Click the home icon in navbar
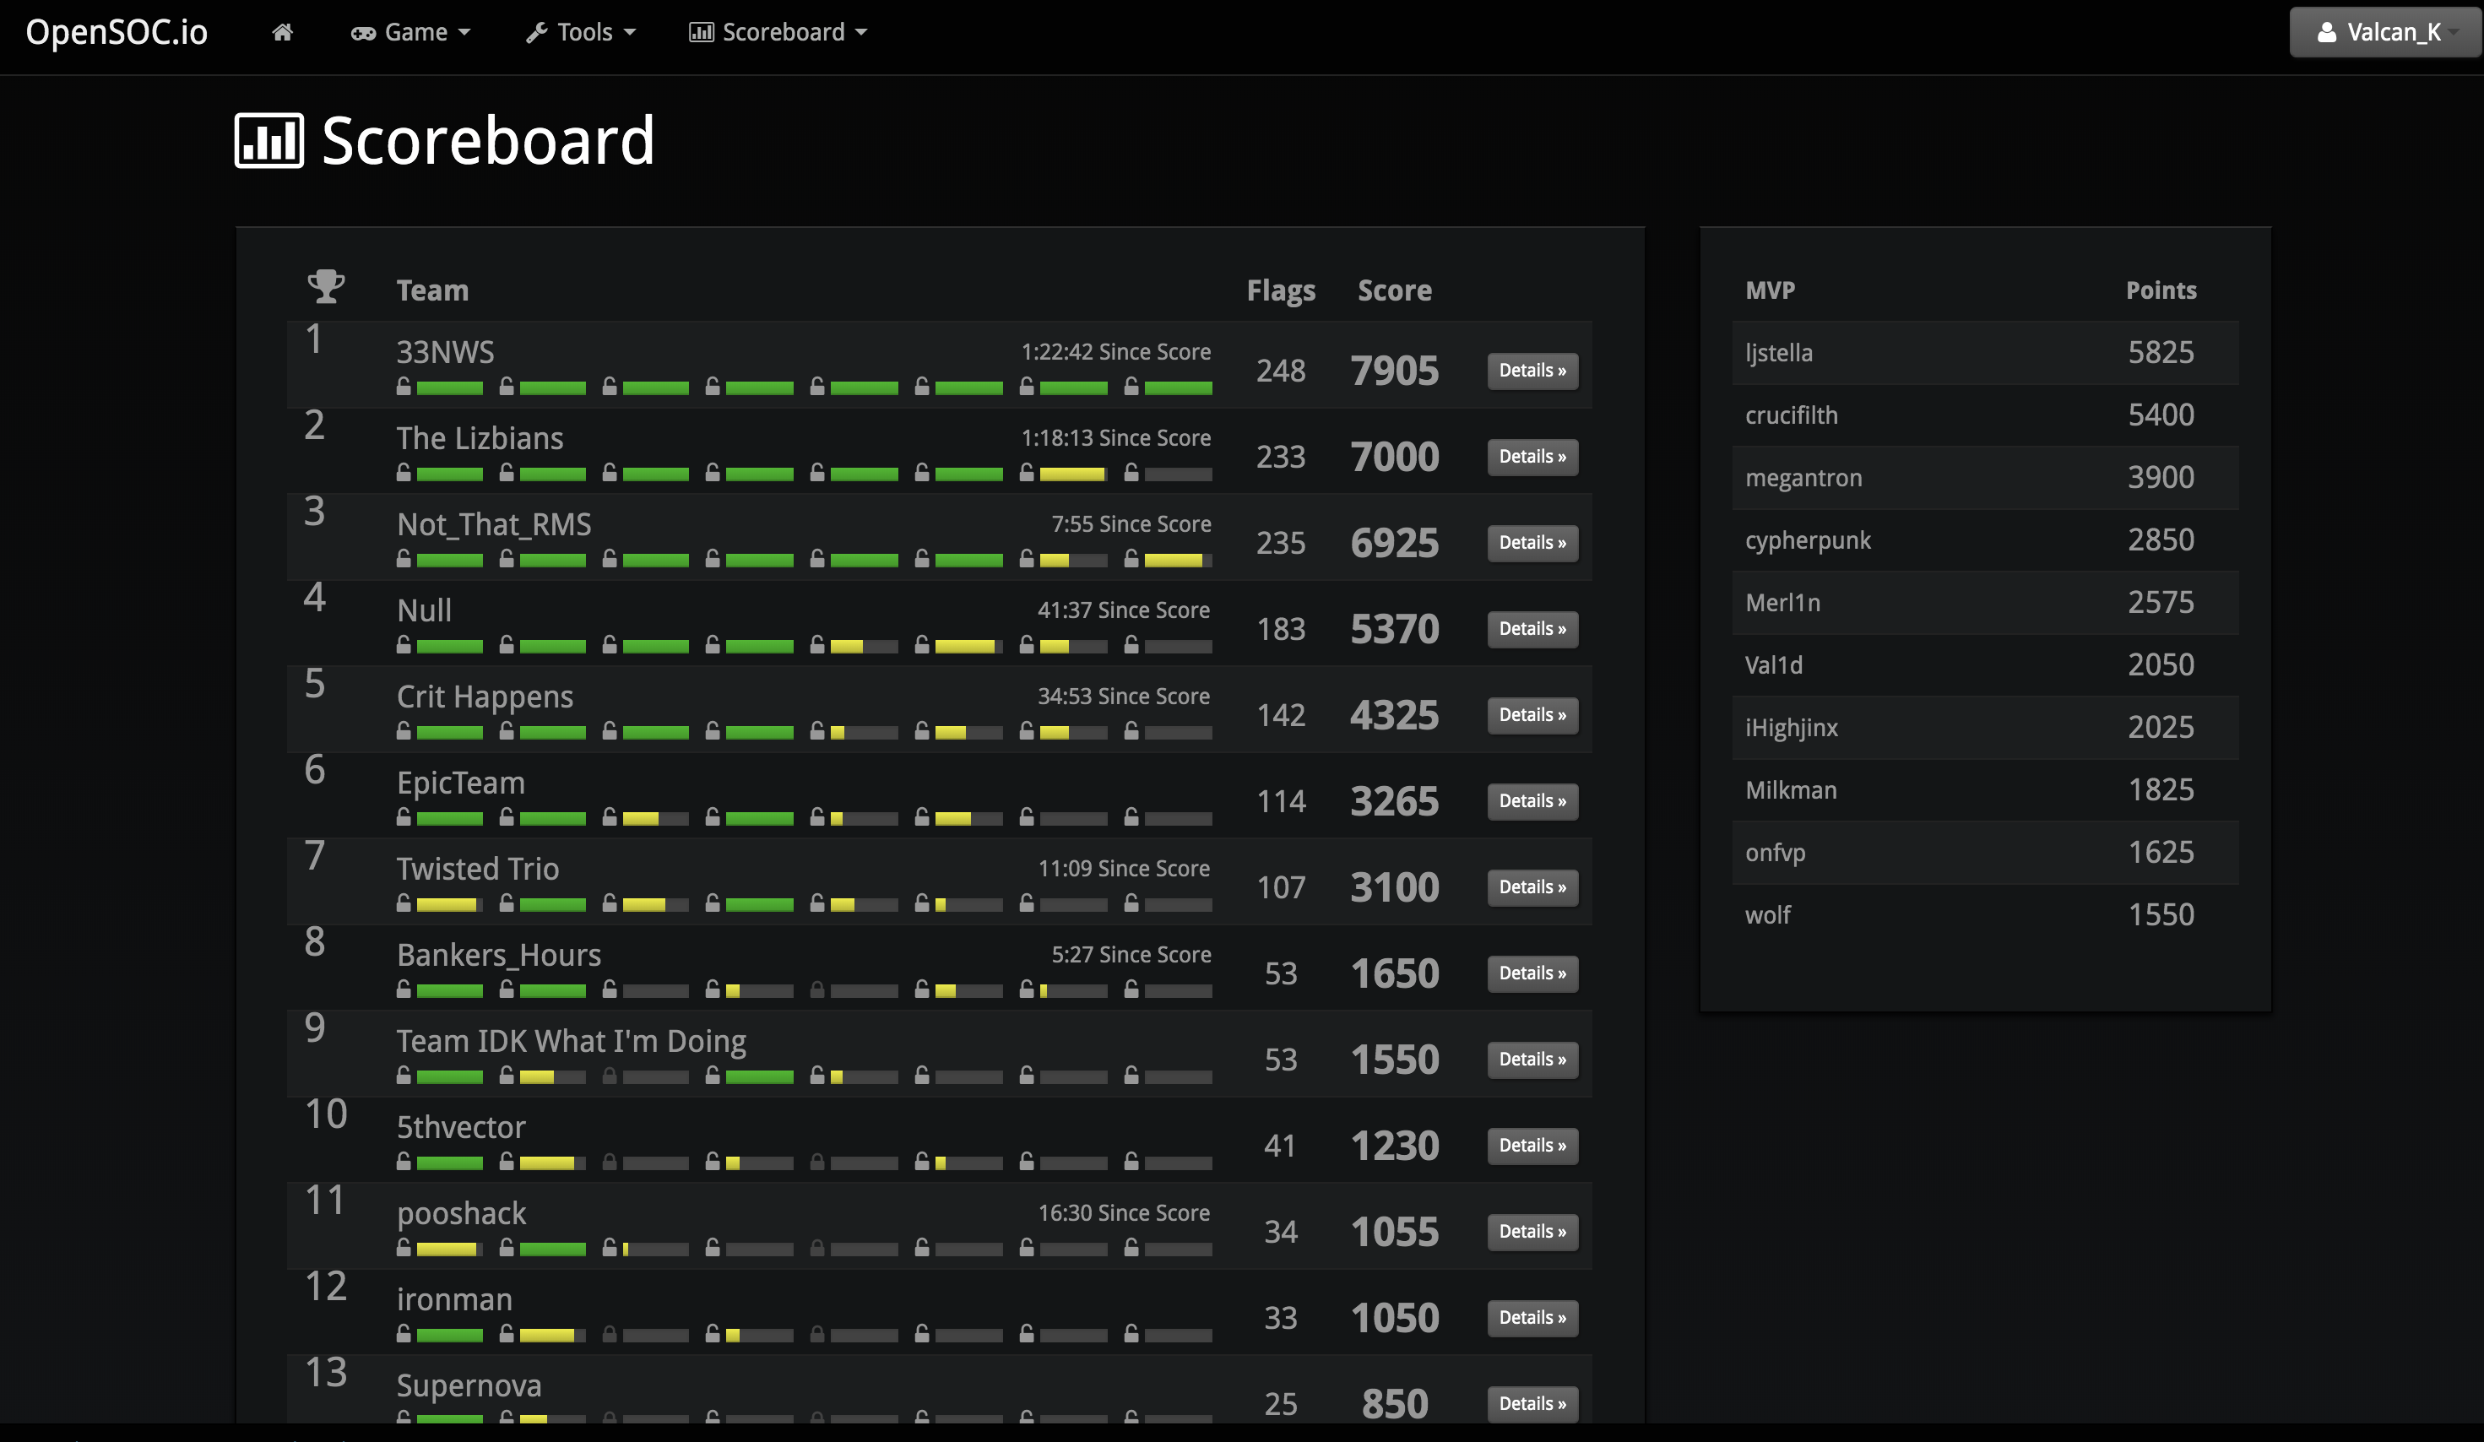 pos(282,33)
